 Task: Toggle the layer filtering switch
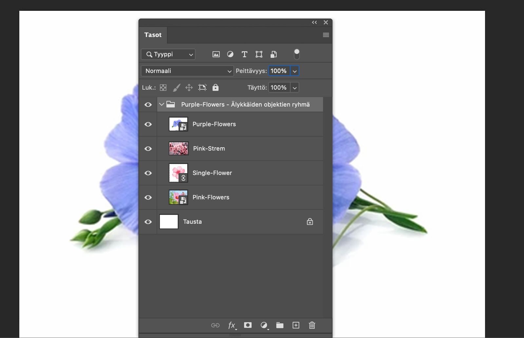click(x=297, y=54)
